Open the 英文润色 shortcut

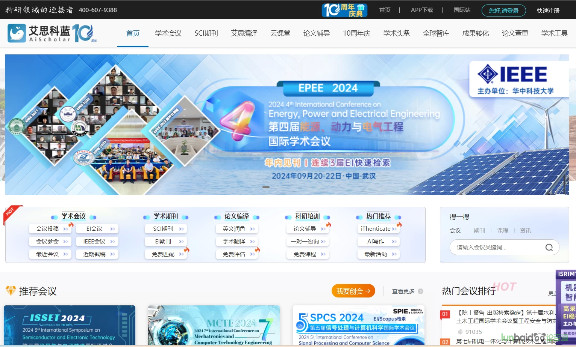[237, 228]
